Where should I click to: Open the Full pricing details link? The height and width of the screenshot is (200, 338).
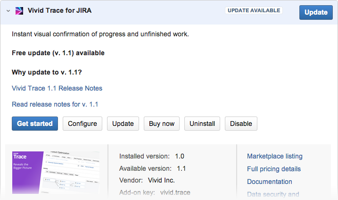coord(274,169)
